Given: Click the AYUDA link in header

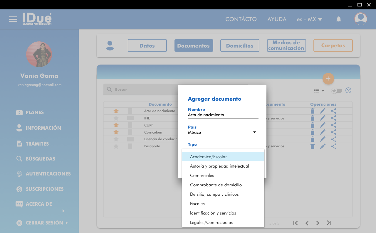Looking at the screenshot, I should point(277,19).
